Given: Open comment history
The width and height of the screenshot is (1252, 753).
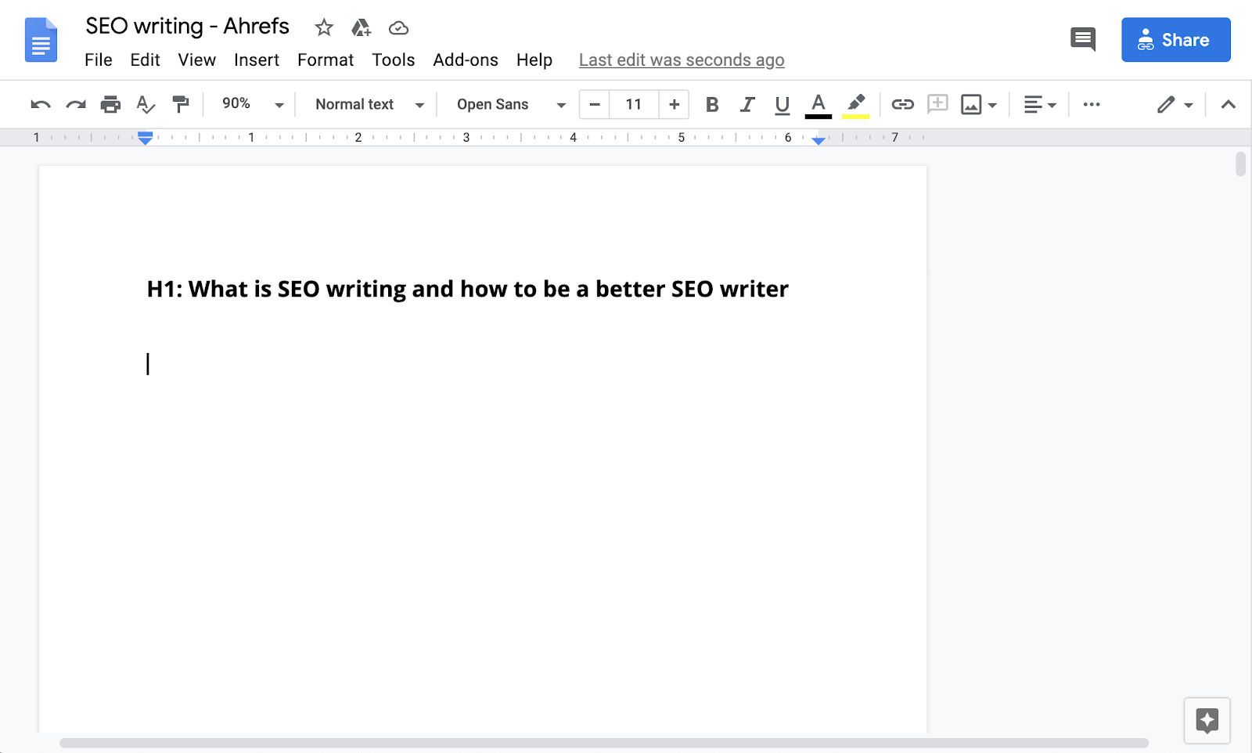Looking at the screenshot, I should point(1083,39).
